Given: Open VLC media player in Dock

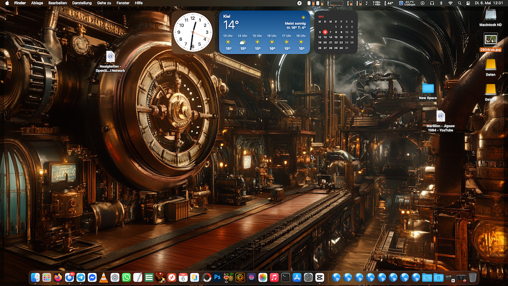Looking at the screenshot, I should pyautogui.click(x=104, y=278).
